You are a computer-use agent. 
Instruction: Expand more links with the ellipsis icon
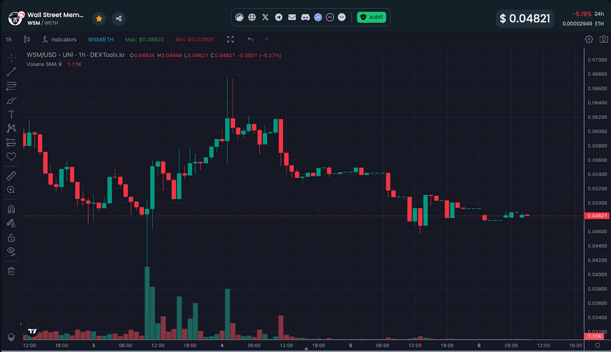[x=342, y=17]
